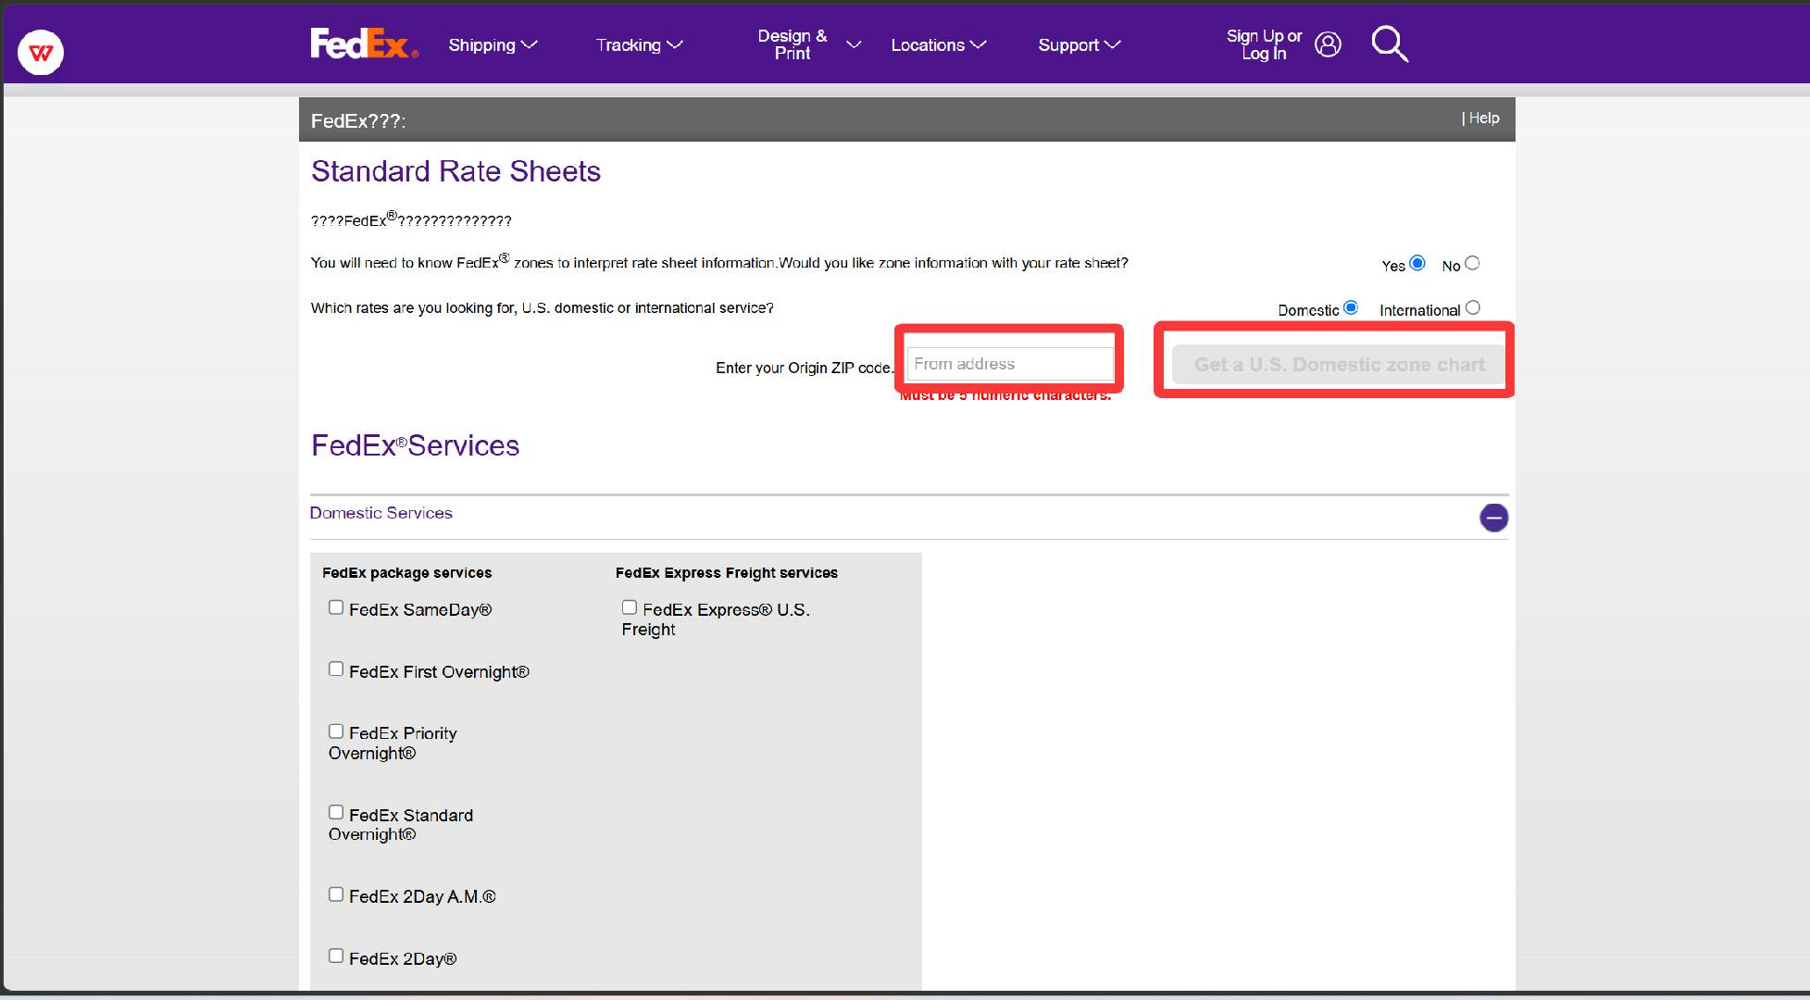This screenshot has width=1810, height=1000.
Task: Expand the Support dropdown chevron
Action: [x=1113, y=44]
